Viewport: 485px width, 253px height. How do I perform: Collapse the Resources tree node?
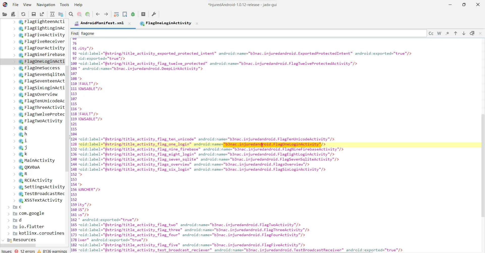click(3, 240)
